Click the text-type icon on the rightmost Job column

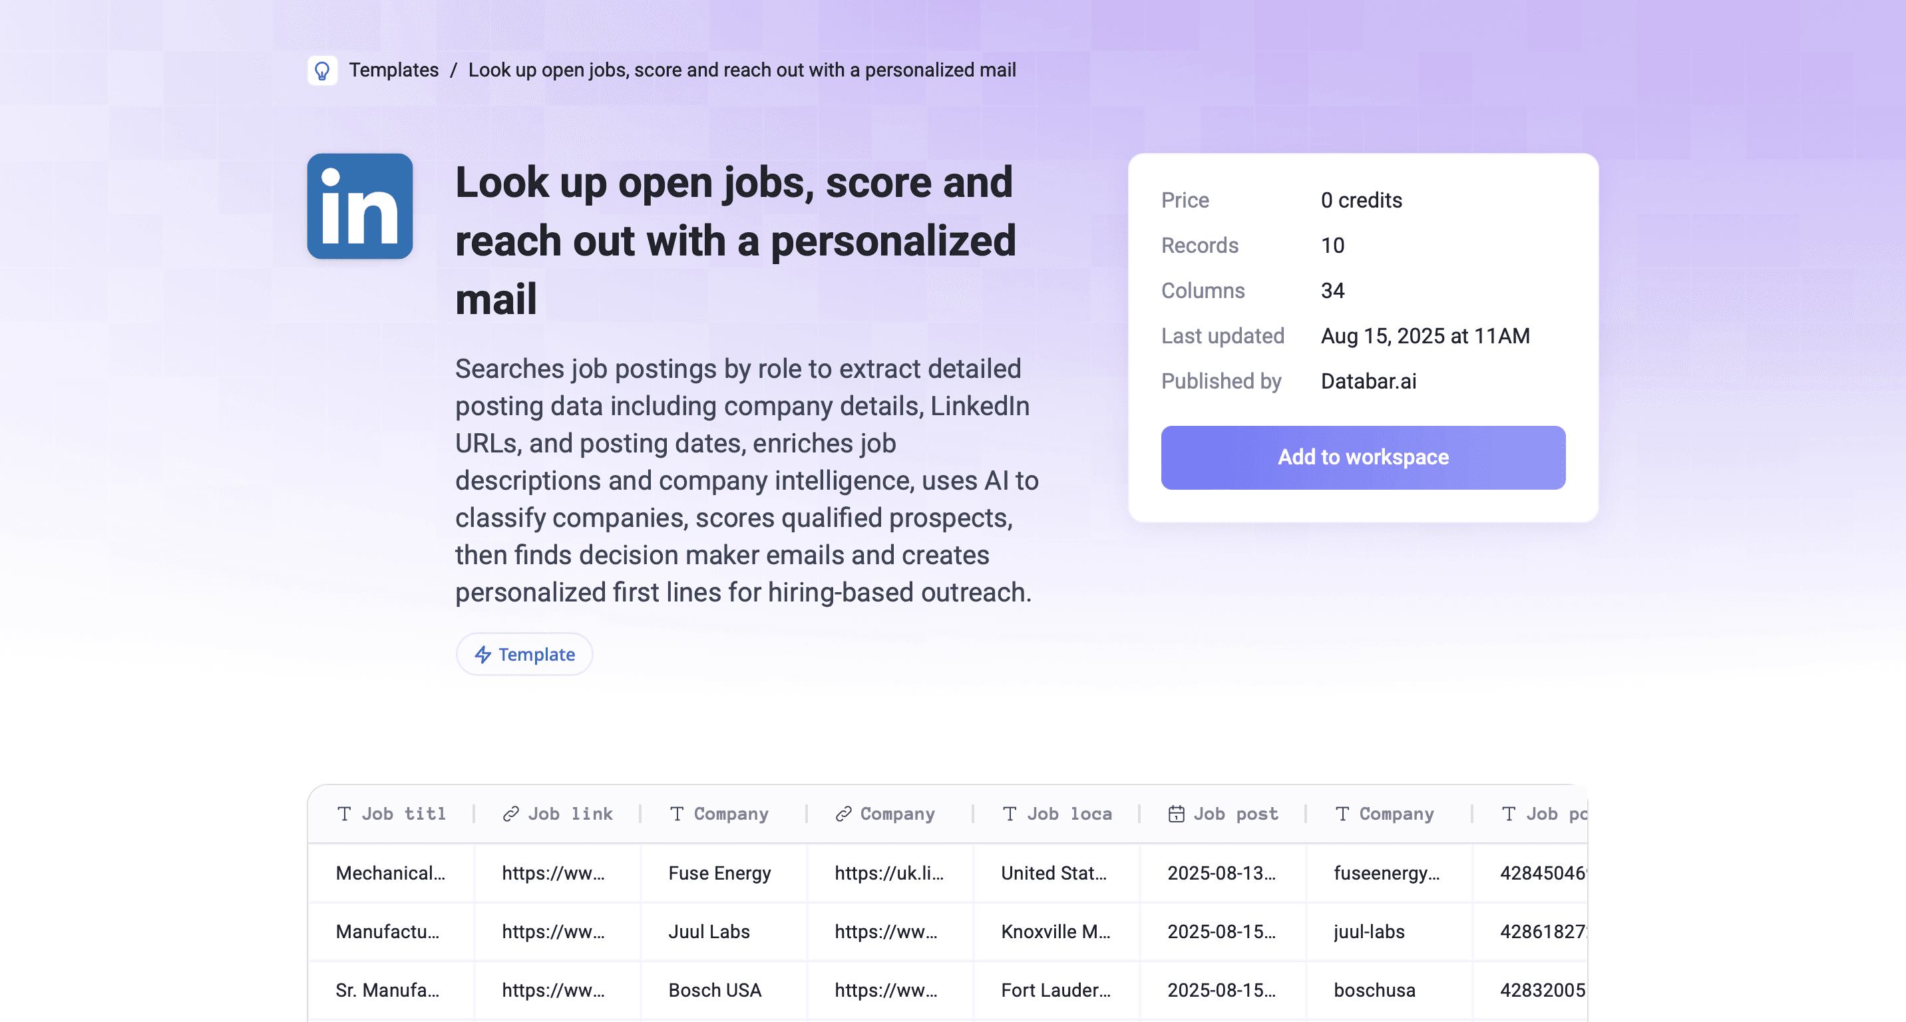click(1508, 814)
